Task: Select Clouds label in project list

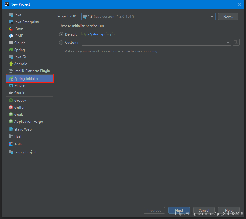Action: [20, 43]
